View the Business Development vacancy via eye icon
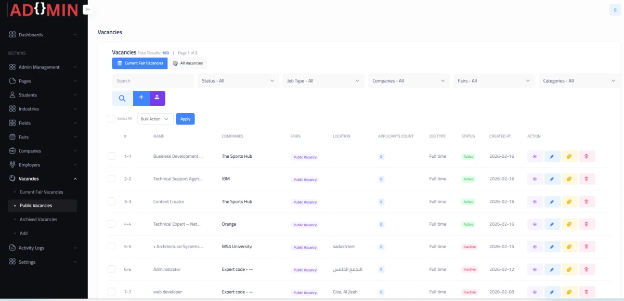The width and height of the screenshot is (624, 301). pyautogui.click(x=535, y=156)
